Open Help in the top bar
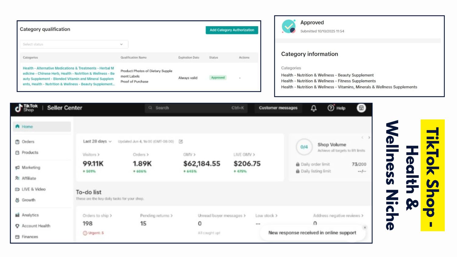The width and height of the screenshot is (457, 257). tap(336, 108)
